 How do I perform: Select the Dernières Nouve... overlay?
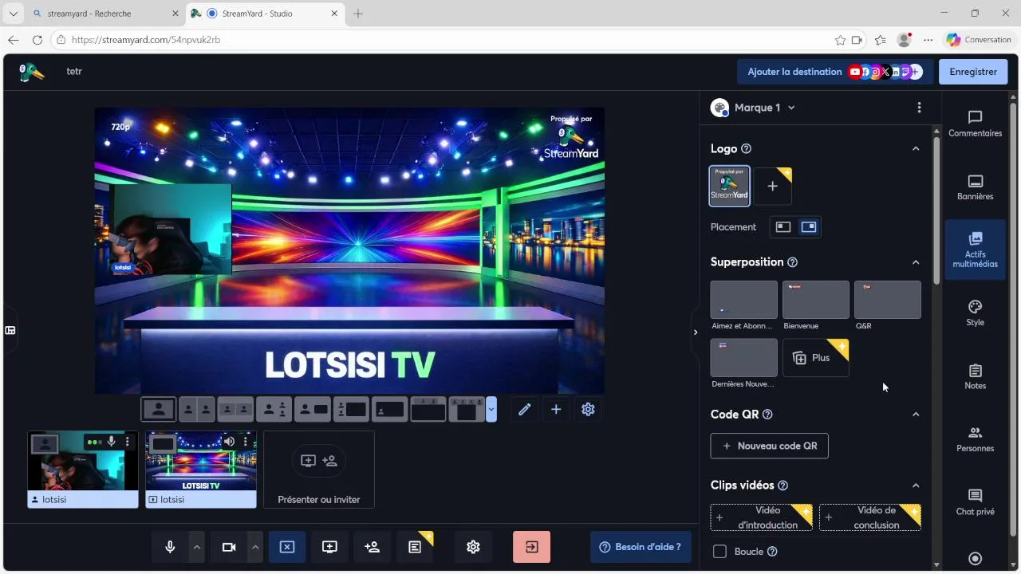click(743, 358)
